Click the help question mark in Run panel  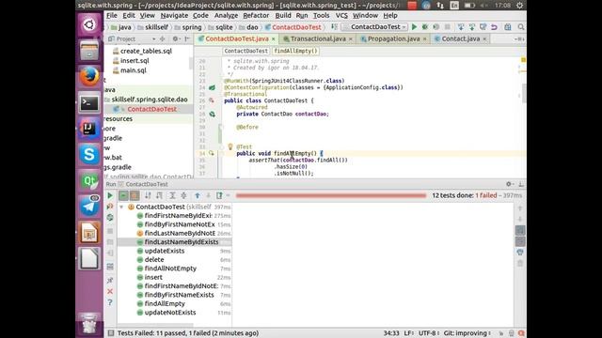pyautogui.click(x=110, y=302)
